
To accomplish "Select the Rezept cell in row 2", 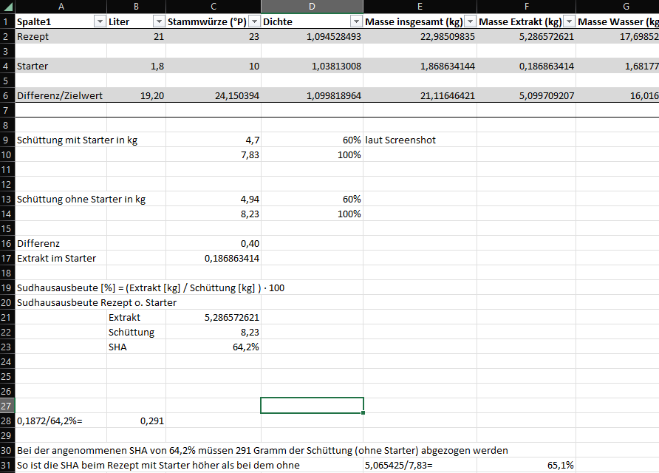I will [x=60, y=37].
